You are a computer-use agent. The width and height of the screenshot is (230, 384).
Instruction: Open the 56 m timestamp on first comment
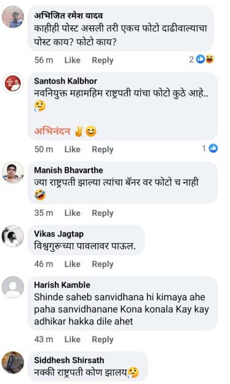tap(44, 60)
